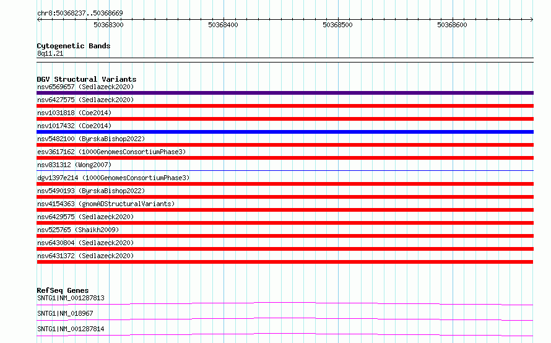Open nsv5482100 (ByrskaBishop2022) variant label
Screen dimensions: 551x343
(x=91, y=139)
